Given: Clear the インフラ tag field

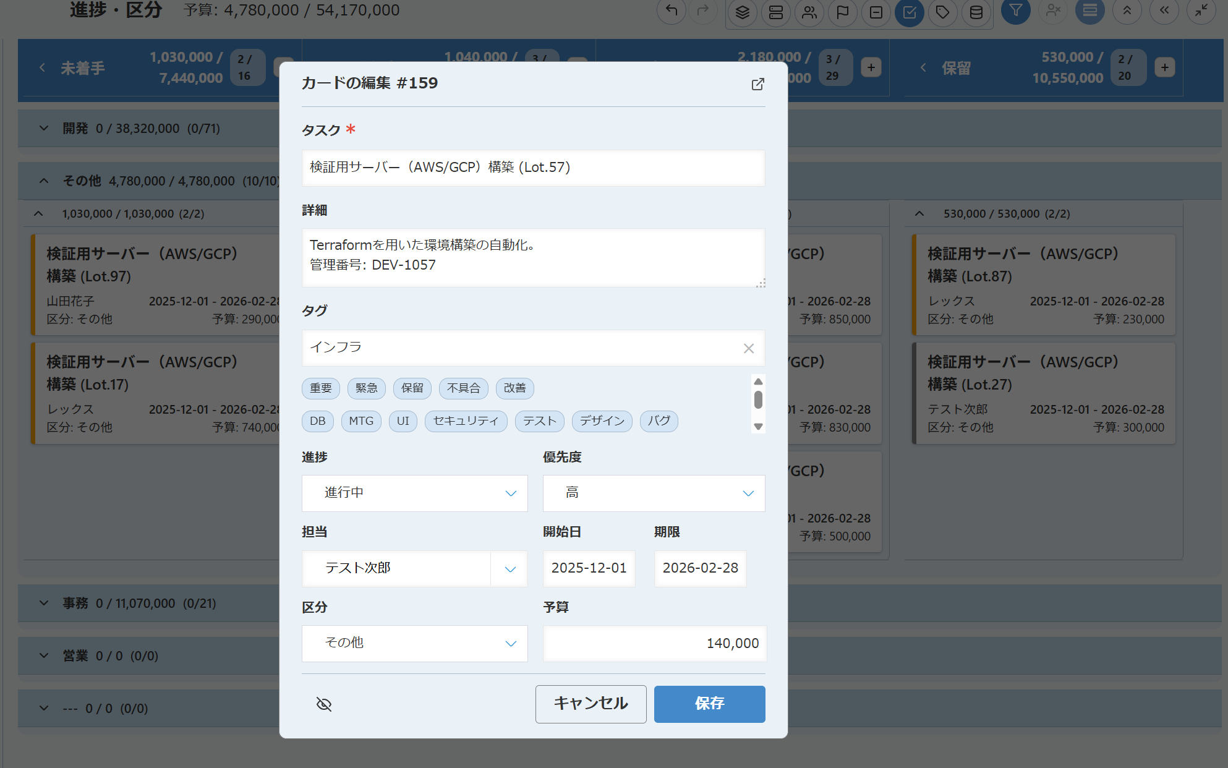Looking at the screenshot, I should tap(748, 348).
